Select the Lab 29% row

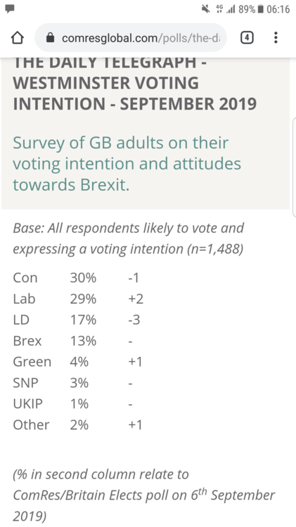coord(78,299)
